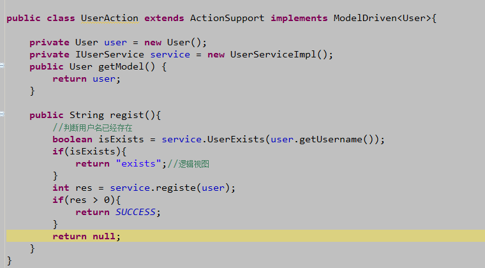The width and height of the screenshot is (485, 268).
Task: Click the "int" keyword before res
Action: (61, 188)
